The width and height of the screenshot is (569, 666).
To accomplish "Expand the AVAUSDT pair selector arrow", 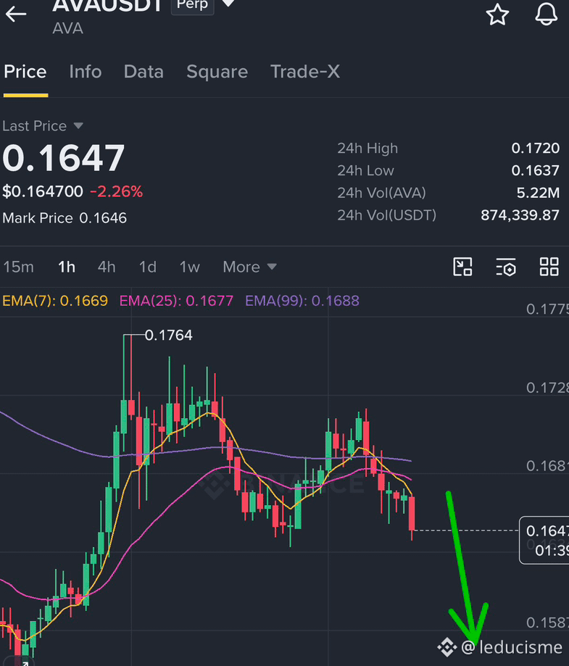I will (x=228, y=4).
